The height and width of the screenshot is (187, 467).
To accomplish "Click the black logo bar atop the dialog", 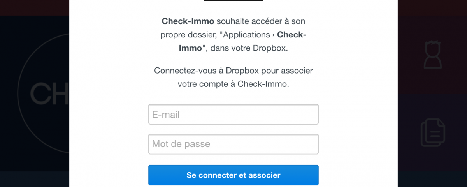I will coord(233,0).
